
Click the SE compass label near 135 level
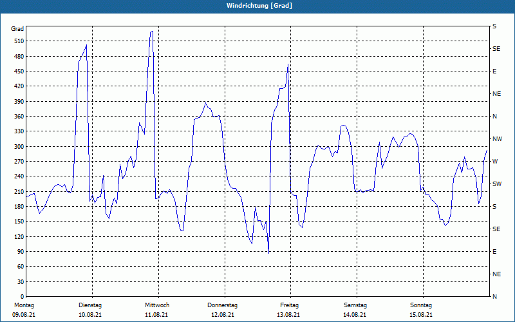tap(496, 229)
